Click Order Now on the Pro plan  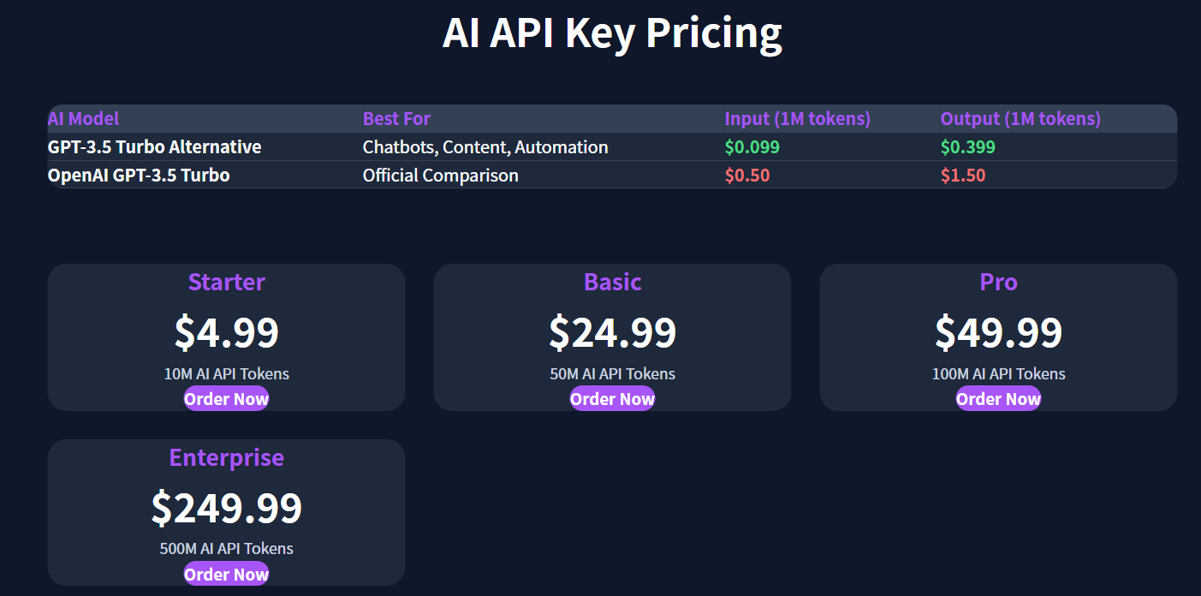click(998, 399)
